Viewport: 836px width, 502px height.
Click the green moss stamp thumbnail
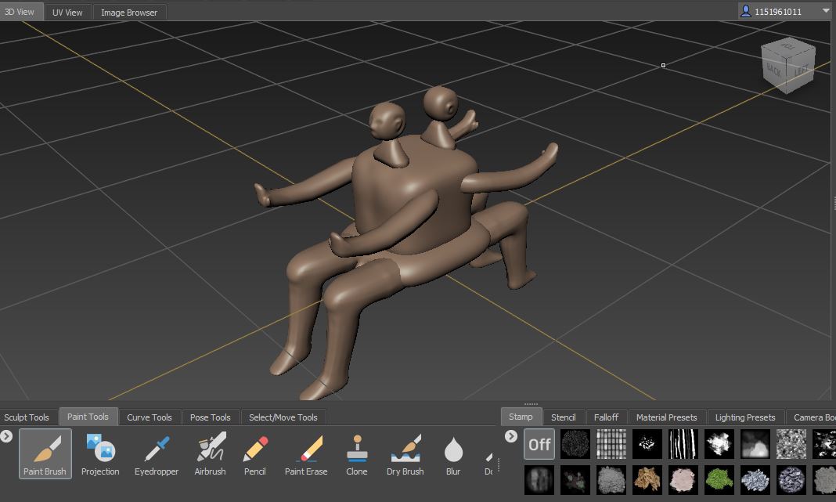pyautogui.click(x=719, y=479)
